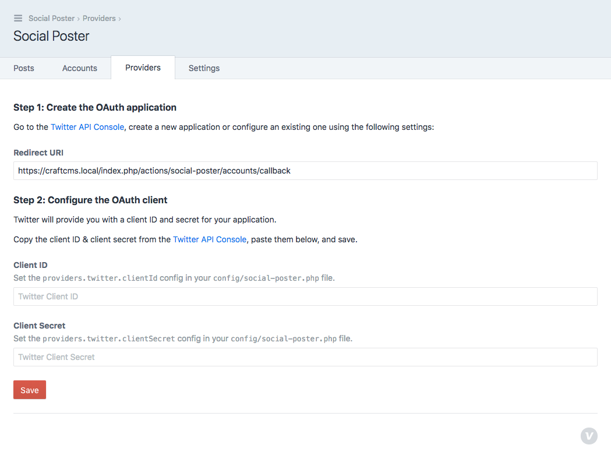Click the 'Social Poster' page title
The width and height of the screenshot is (611, 466).
click(51, 36)
